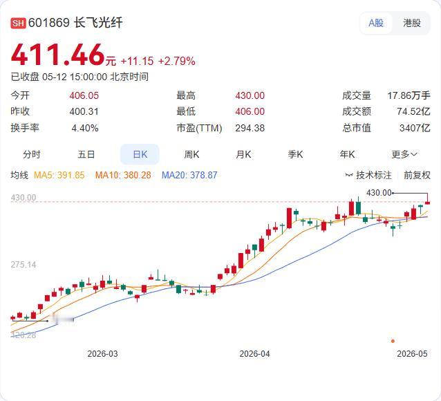Click the 昨收 value 400.31
The height and width of the screenshot is (401, 441).
pos(84,111)
